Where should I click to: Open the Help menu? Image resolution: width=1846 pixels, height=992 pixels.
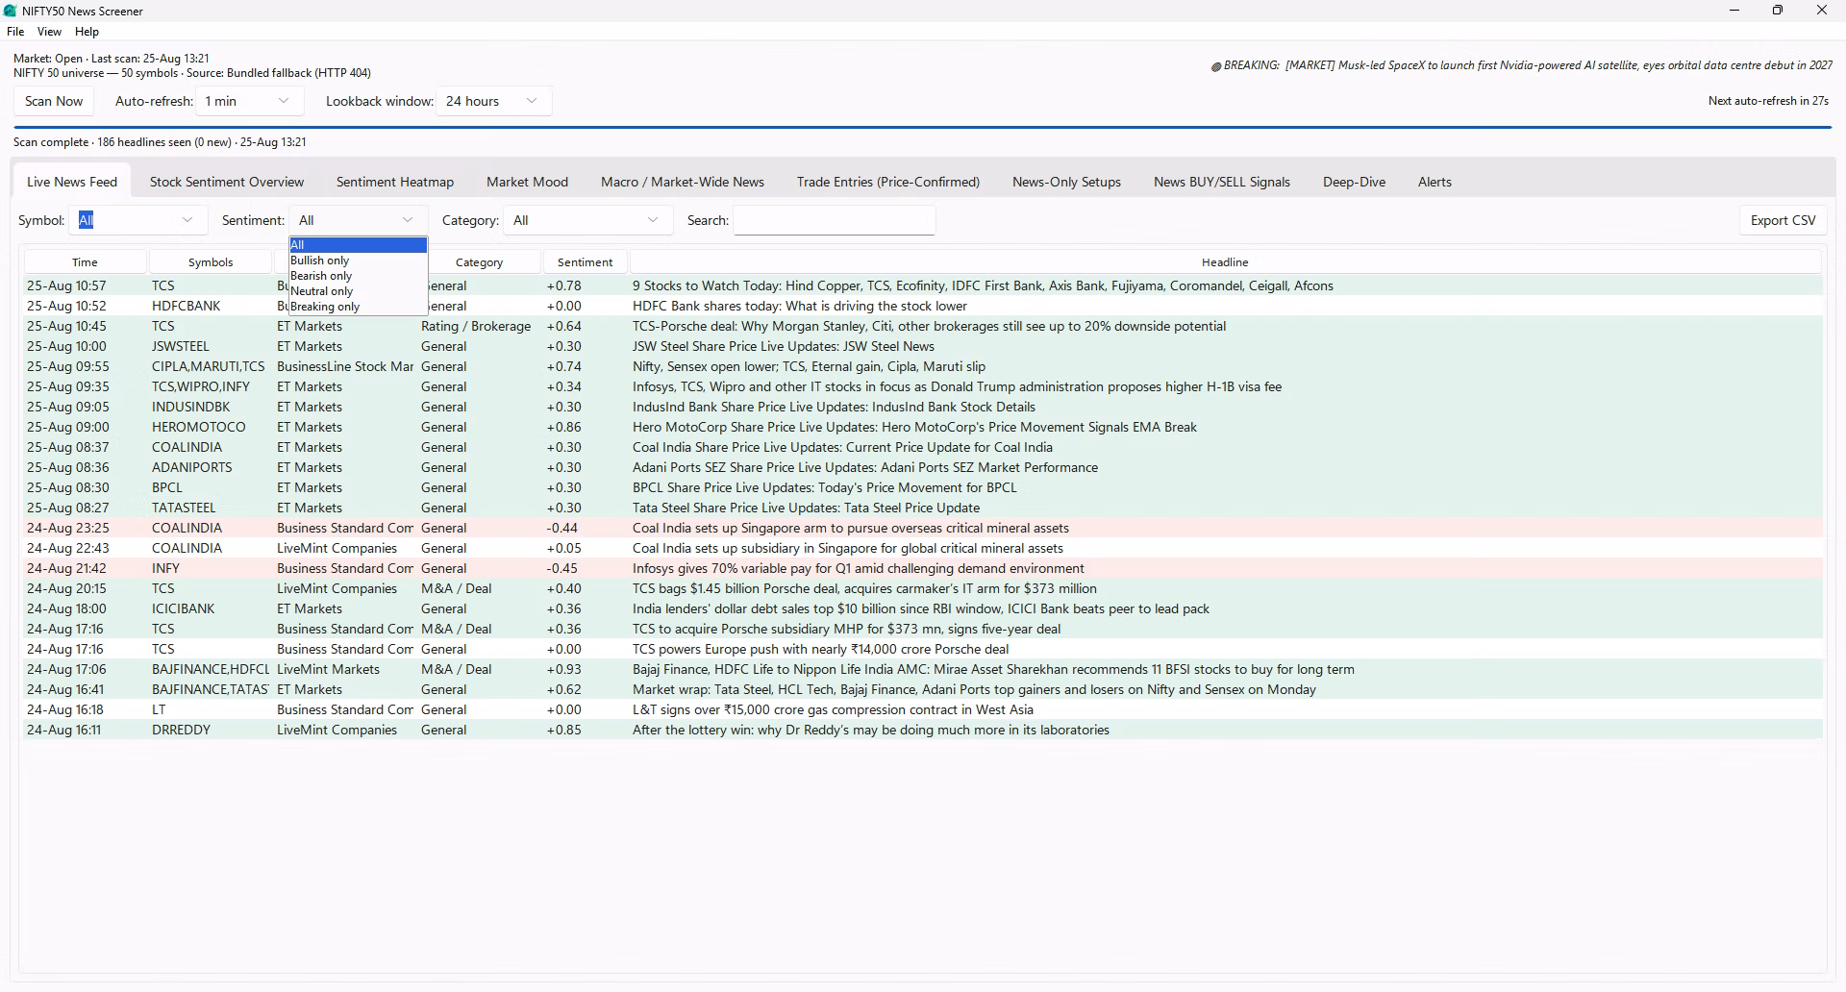point(87,32)
